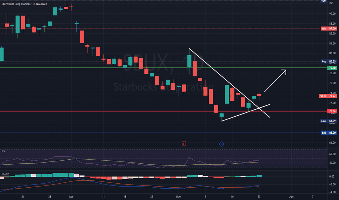Click the '25' date axis label
Viewport: 339px width, 200px height.
152,197
